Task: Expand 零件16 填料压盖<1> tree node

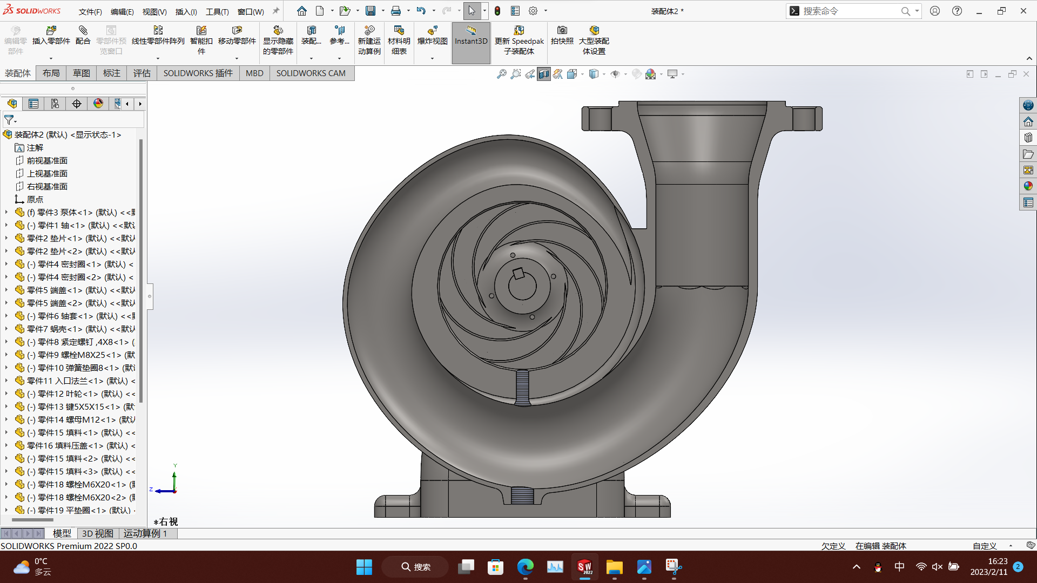Action: pyautogui.click(x=6, y=445)
